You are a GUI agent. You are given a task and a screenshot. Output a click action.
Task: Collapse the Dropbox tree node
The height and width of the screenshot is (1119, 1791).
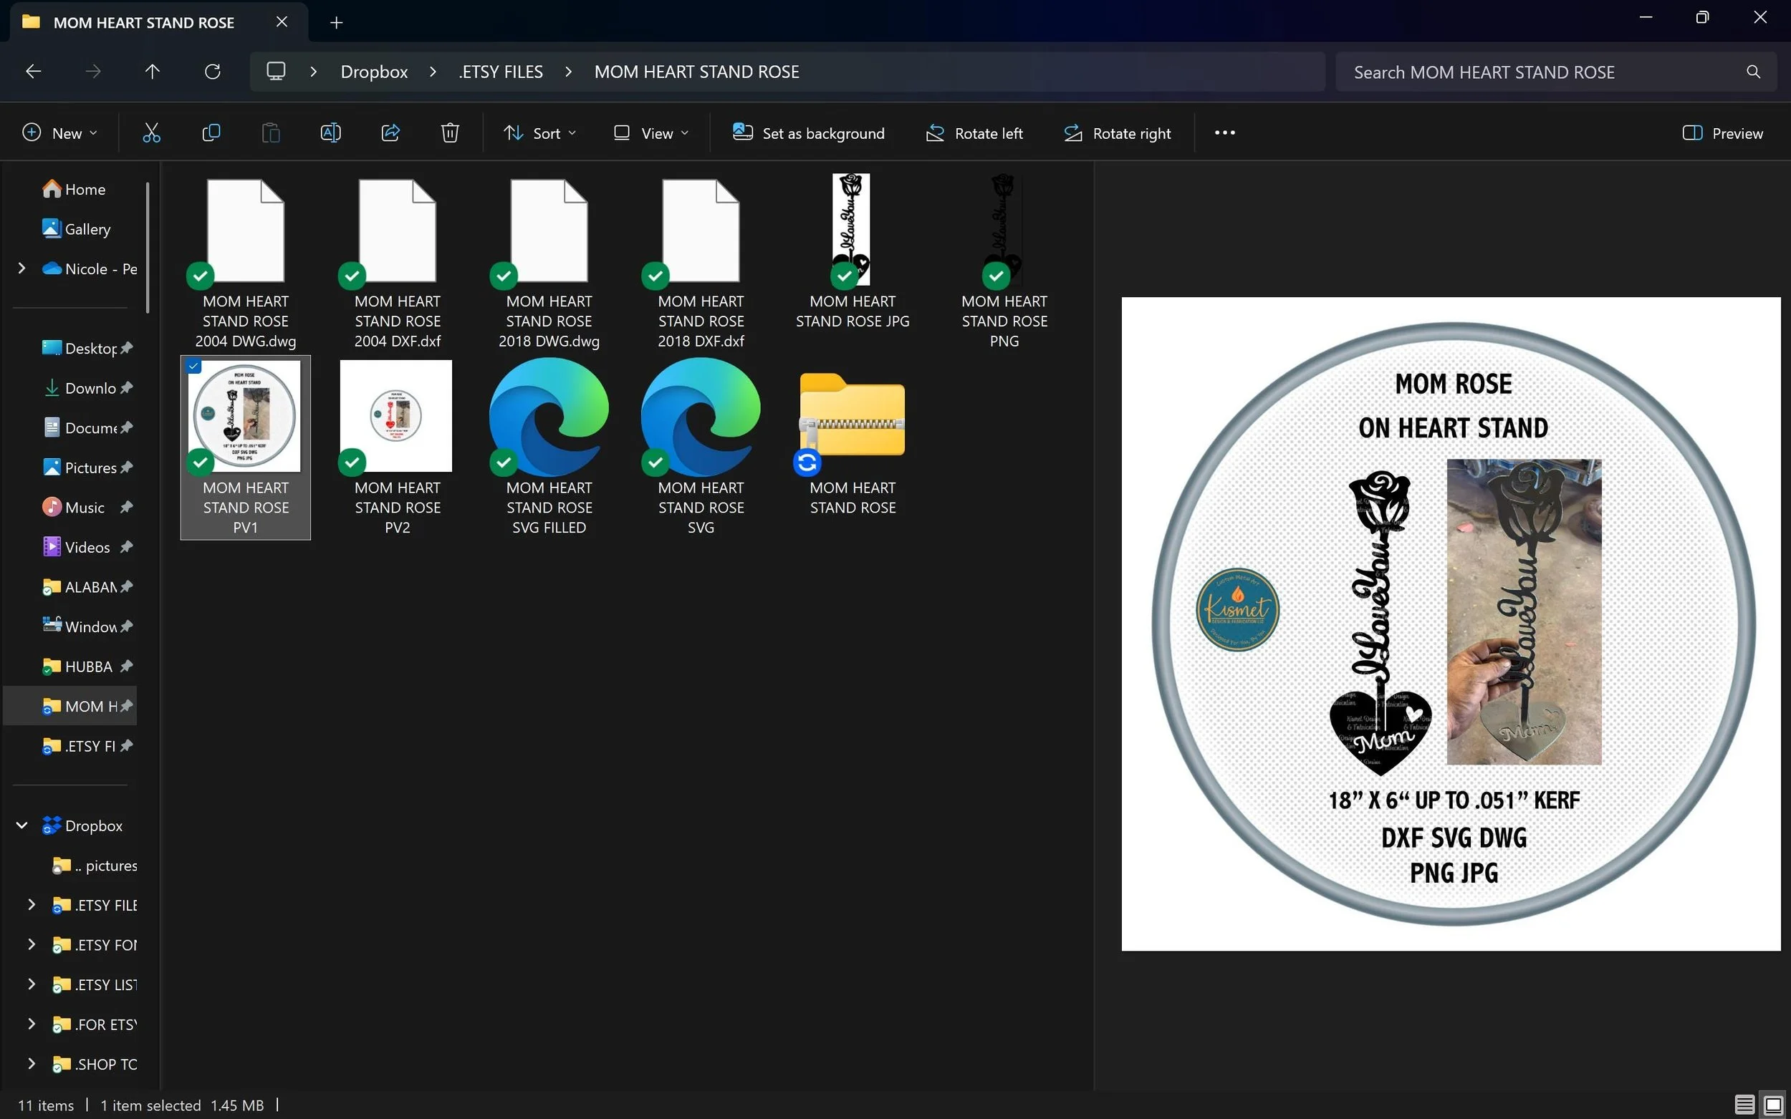(22, 825)
